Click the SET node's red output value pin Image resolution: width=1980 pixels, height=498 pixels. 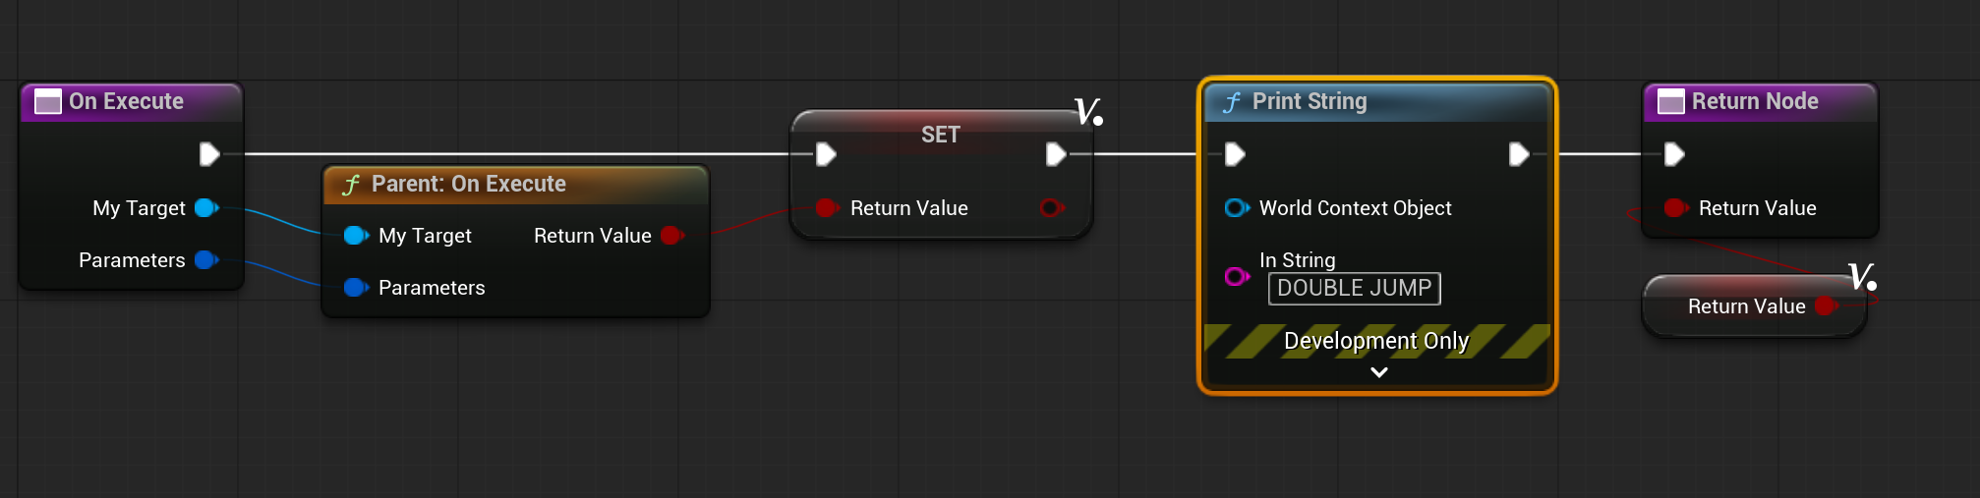[1052, 208]
